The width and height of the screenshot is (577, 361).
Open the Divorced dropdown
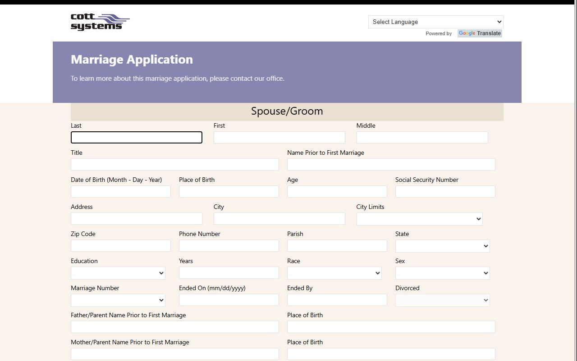(443, 300)
